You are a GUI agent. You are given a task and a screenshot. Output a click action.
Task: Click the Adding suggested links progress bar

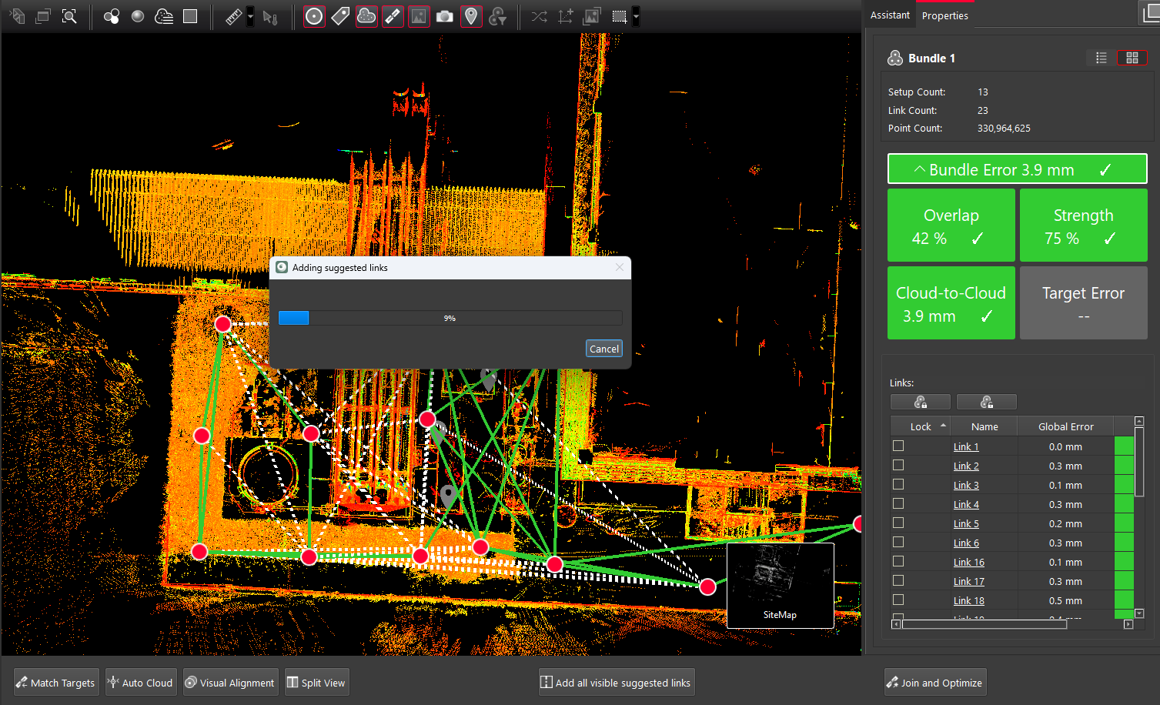[450, 318]
